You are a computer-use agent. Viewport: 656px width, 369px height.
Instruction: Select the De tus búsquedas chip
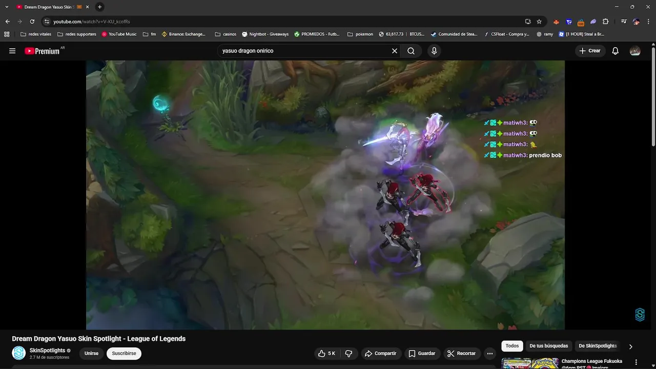pos(548,346)
